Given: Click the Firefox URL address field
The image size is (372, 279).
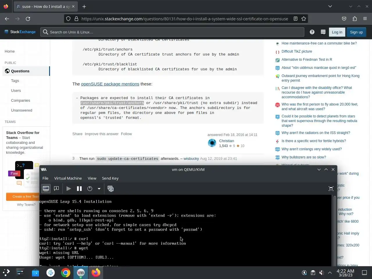Looking at the screenshot, I should tap(185, 19).
